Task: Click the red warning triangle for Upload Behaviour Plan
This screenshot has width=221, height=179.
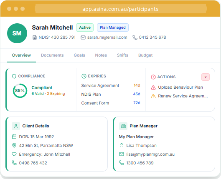Action: click(x=153, y=87)
